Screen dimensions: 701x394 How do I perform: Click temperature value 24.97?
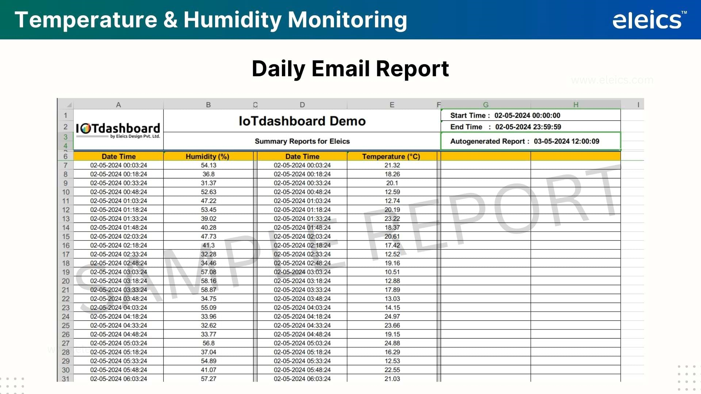[x=392, y=316]
